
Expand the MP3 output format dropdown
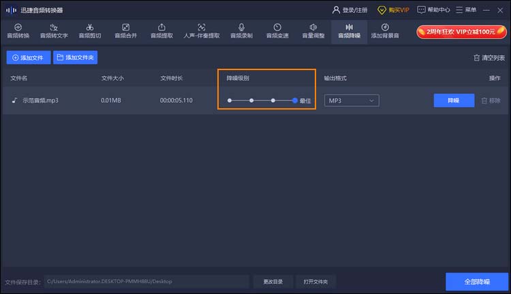tap(352, 101)
